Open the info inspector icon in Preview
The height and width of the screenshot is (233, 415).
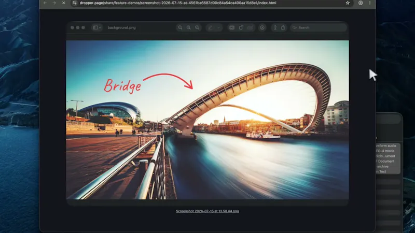click(275, 27)
